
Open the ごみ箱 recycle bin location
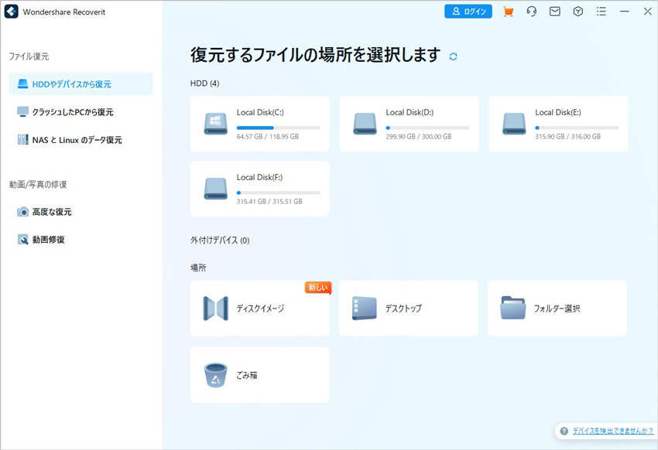(x=259, y=375)
